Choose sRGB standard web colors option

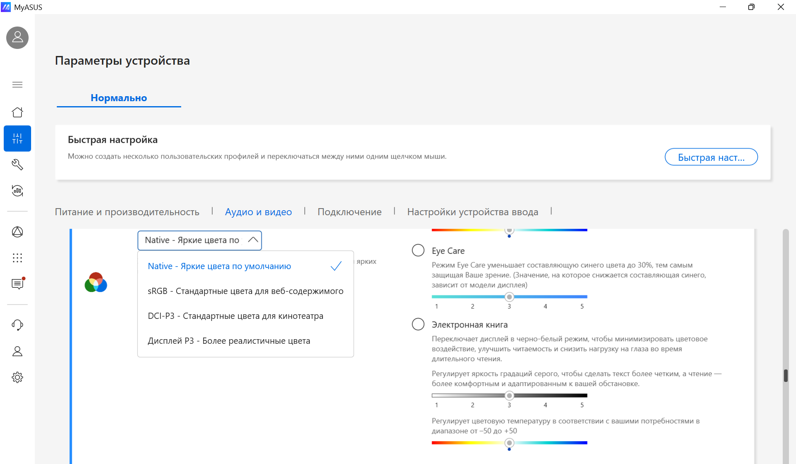[245, 291]
